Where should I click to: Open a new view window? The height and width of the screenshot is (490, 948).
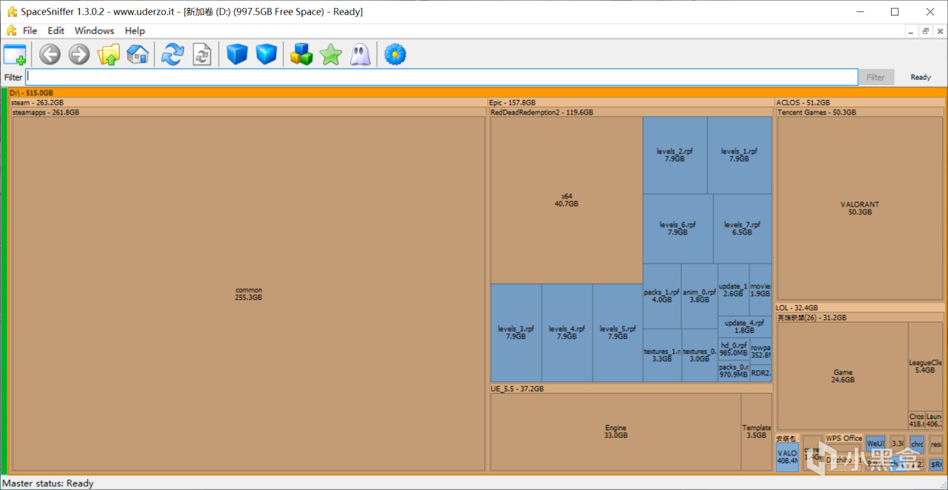(15, 55)
